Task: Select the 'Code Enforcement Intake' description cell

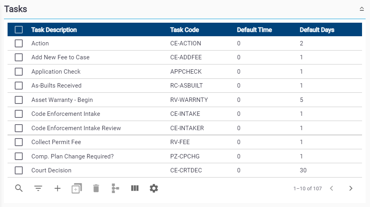Action: 66,114
